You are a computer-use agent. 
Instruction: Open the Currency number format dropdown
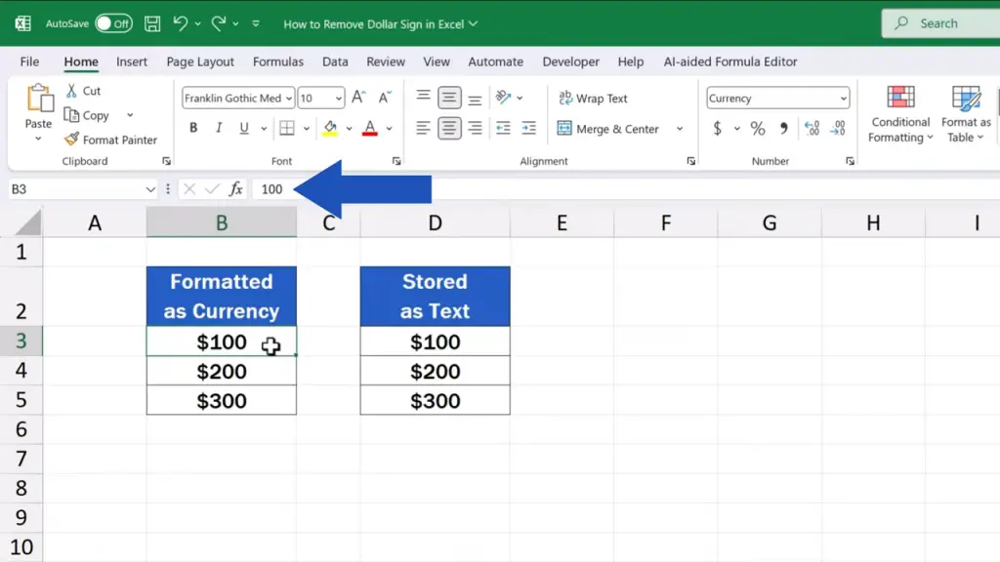(843, 99)
